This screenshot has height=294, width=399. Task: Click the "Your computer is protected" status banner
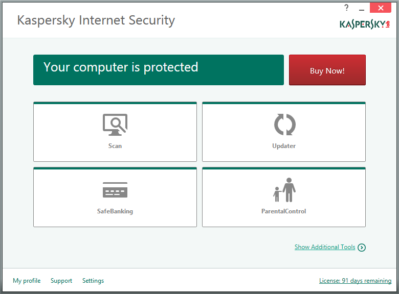[159, 70]
